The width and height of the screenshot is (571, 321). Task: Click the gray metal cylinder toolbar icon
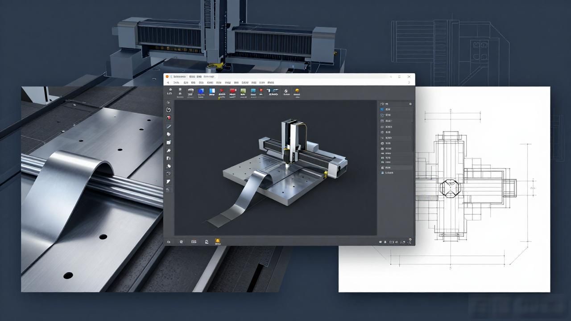pos(190,92)
